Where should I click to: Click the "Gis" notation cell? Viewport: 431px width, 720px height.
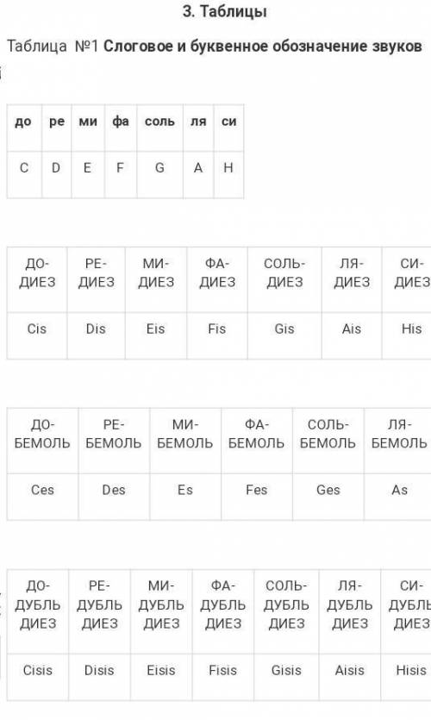point(284,335)
